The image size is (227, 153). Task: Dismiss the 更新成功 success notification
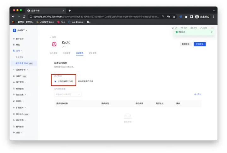[212, 32]
